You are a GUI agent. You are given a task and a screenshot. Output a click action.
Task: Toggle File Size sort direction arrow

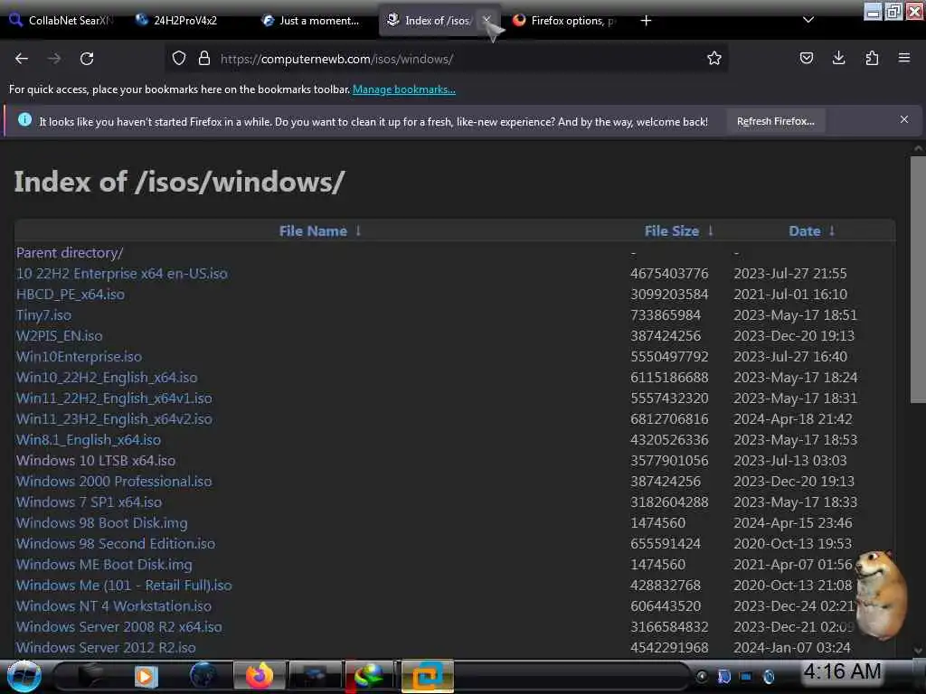tap(710, 230)
